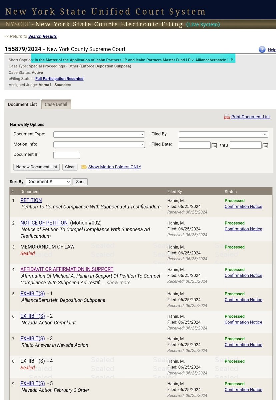Click the Status column header
Image resolution: width=276 pixels, height=400 pixels.
point(231,192)
